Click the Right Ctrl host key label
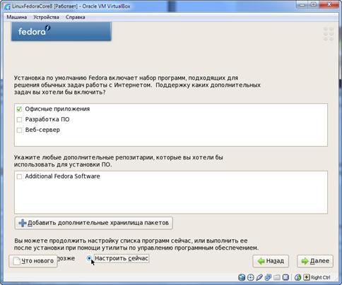Viewport: 342px width, 285px height. coord(320,278)
